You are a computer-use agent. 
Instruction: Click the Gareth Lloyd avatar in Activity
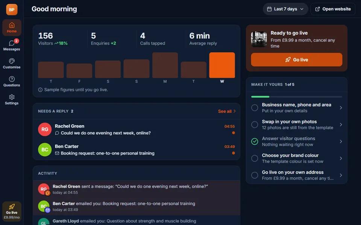pyautogui.click(x=44, y=222)
